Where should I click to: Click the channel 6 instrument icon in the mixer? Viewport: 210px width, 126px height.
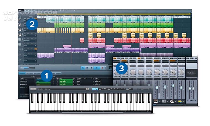[156, 102]
